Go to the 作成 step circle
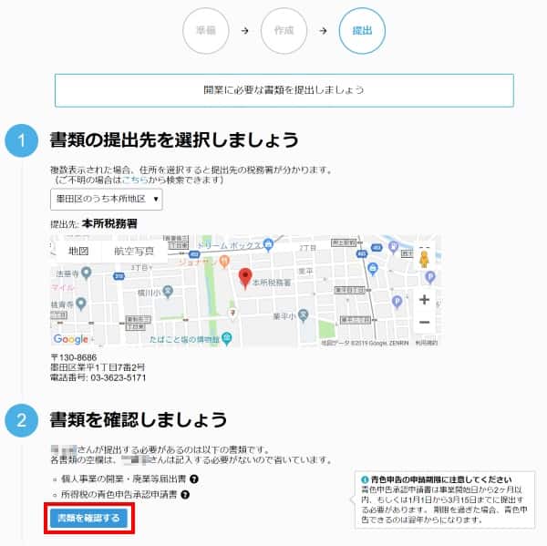Viewport: 547px width, 546px height. tap(284, 30)
